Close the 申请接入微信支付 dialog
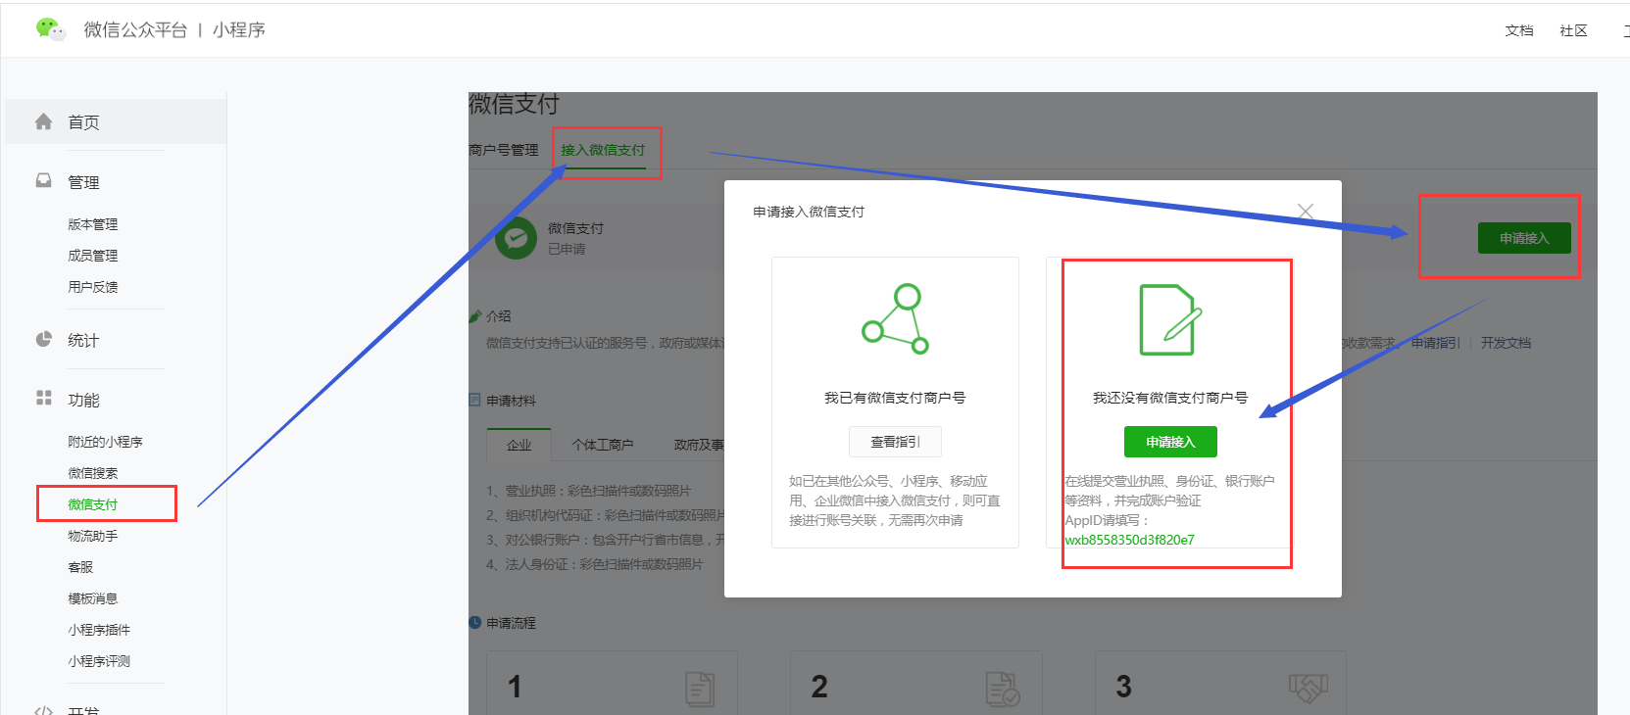1630x715 pixels. (1306, 212)
